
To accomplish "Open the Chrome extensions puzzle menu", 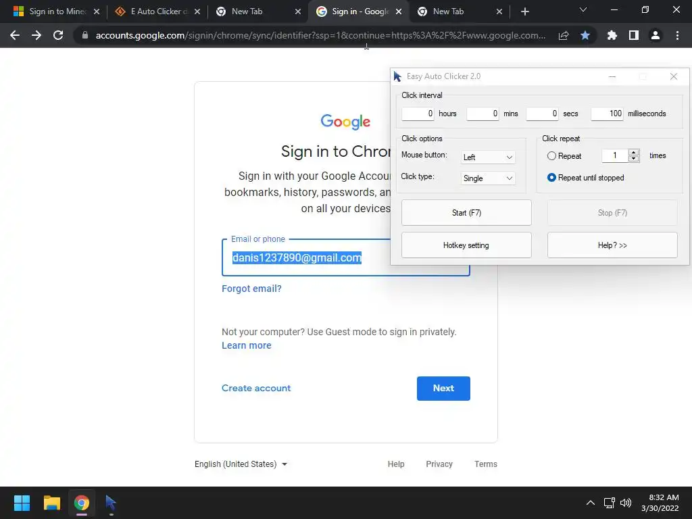I will pos(612,35).
